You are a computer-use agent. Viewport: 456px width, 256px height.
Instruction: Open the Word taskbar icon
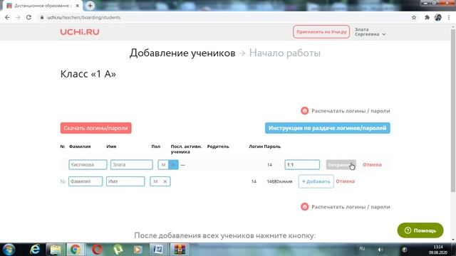(158, 250)
